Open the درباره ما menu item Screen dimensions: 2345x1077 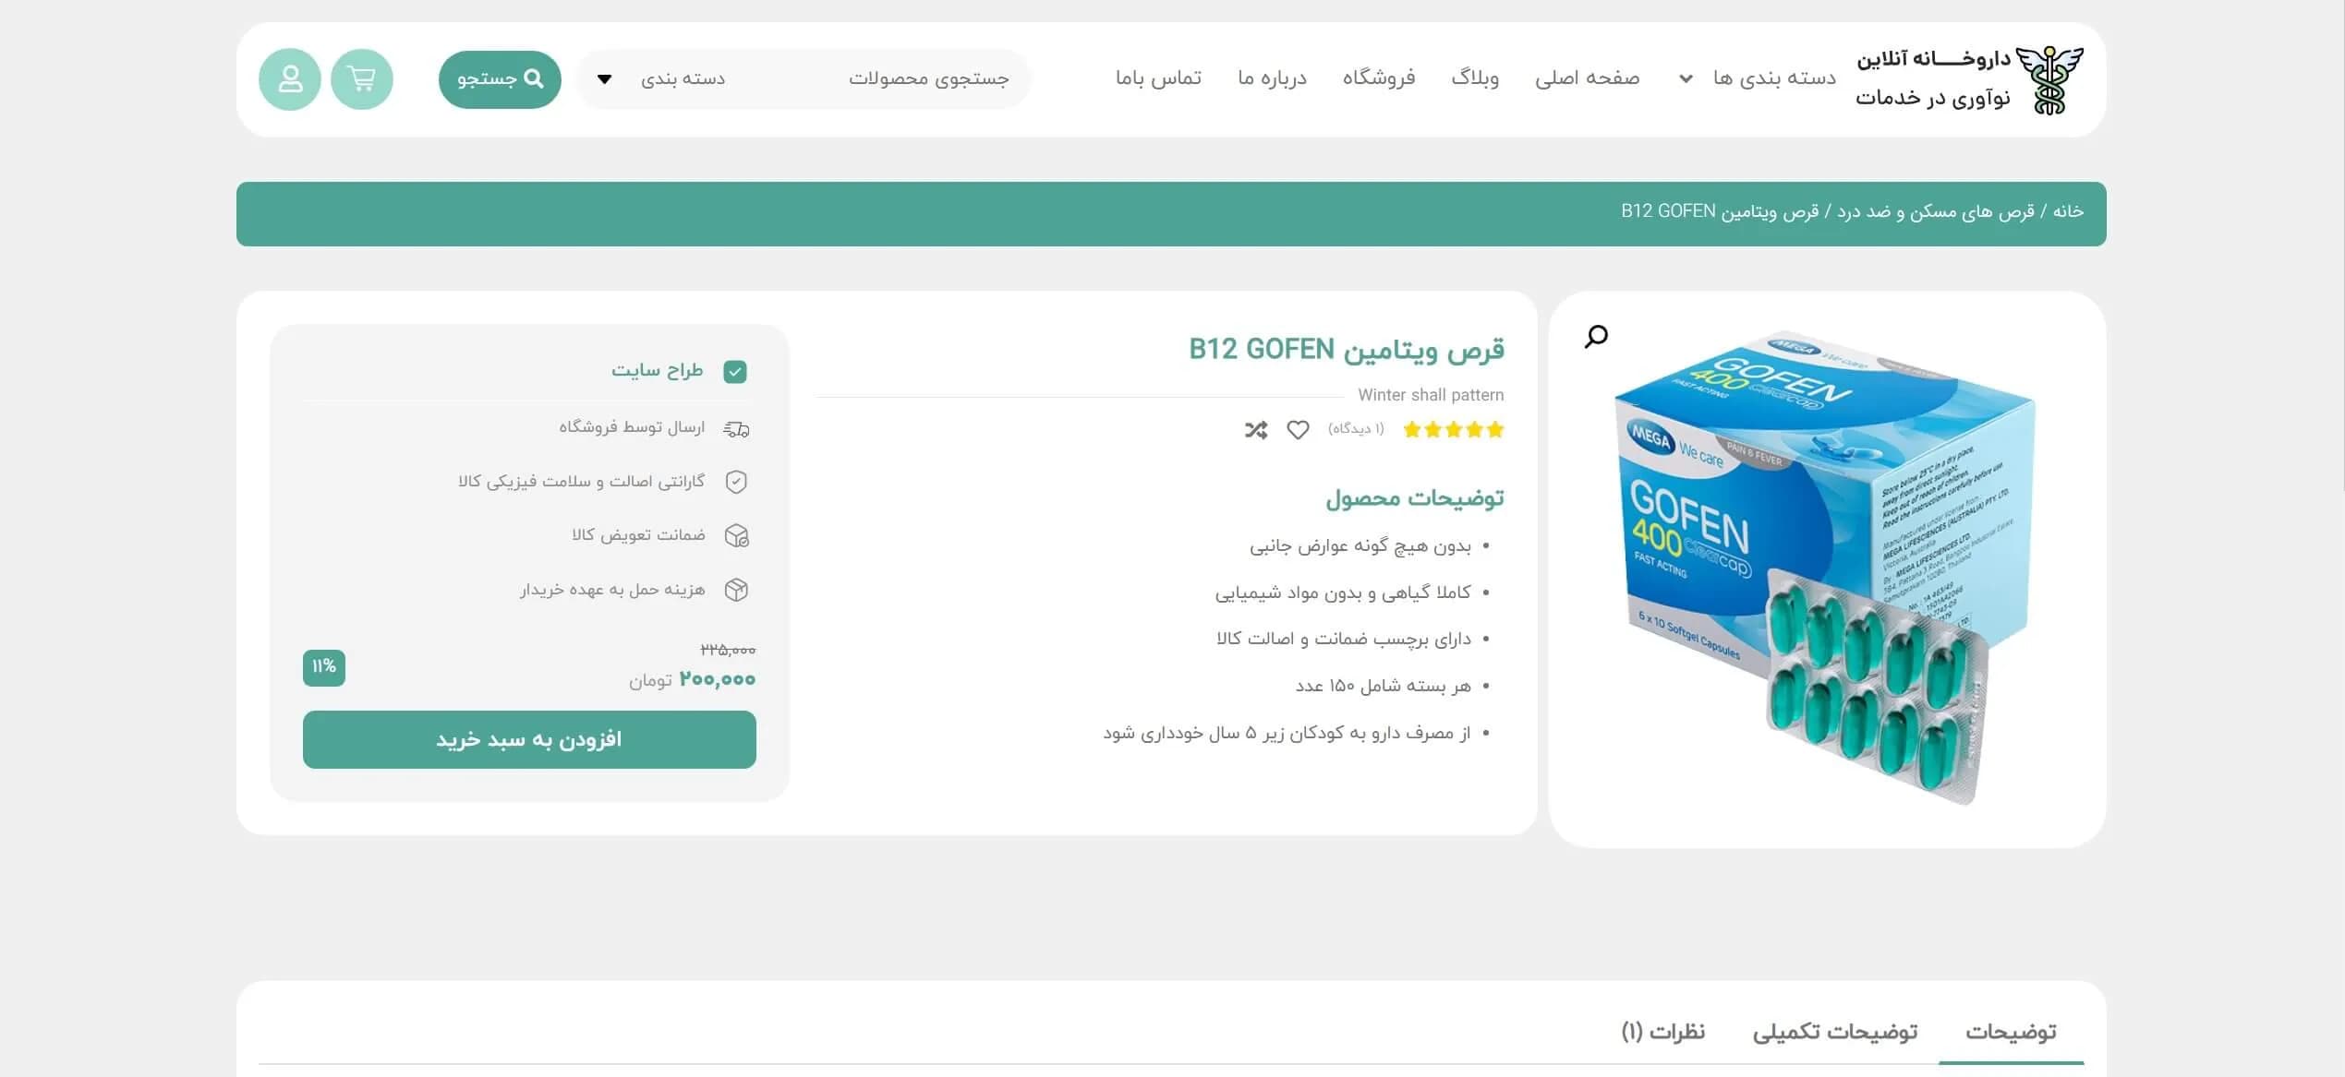pos(1272,78)
